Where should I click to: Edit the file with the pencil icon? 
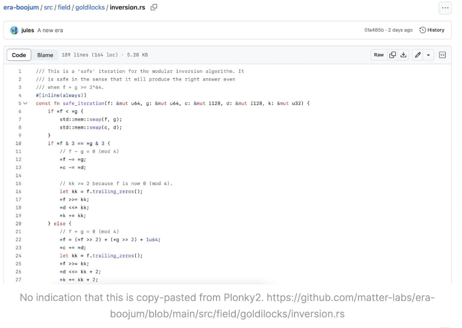[418, 55]
